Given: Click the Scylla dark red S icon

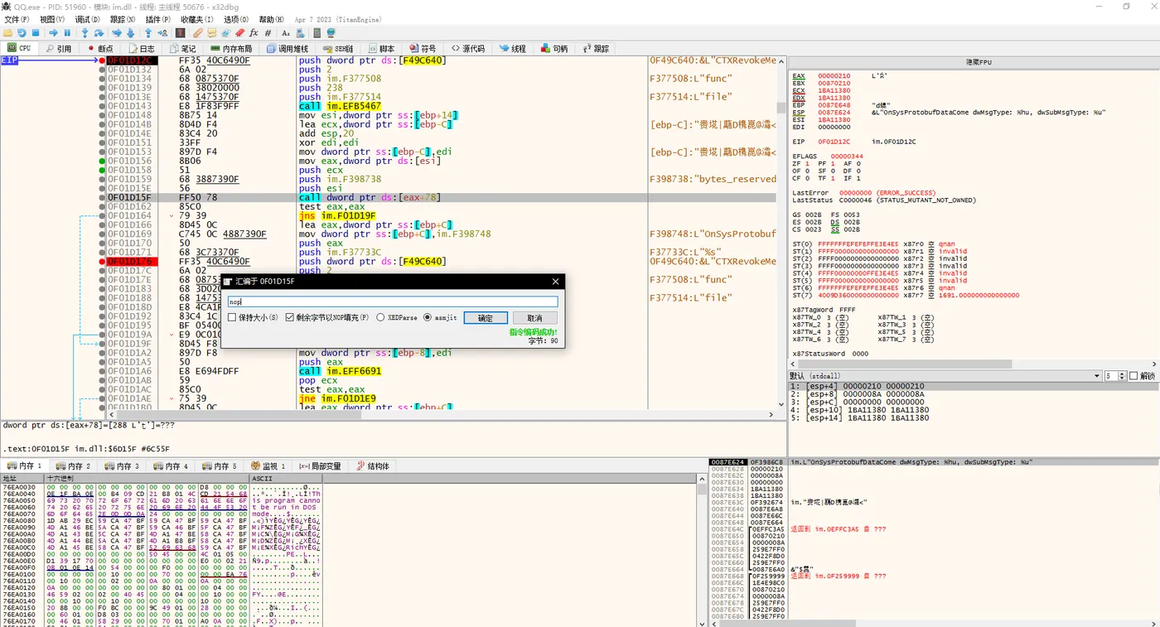Looking at the screenshot, I should pos(180,33).
